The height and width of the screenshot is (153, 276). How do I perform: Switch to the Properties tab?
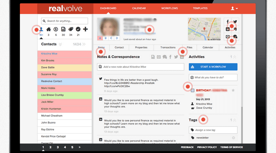click(x=141, y=47)
